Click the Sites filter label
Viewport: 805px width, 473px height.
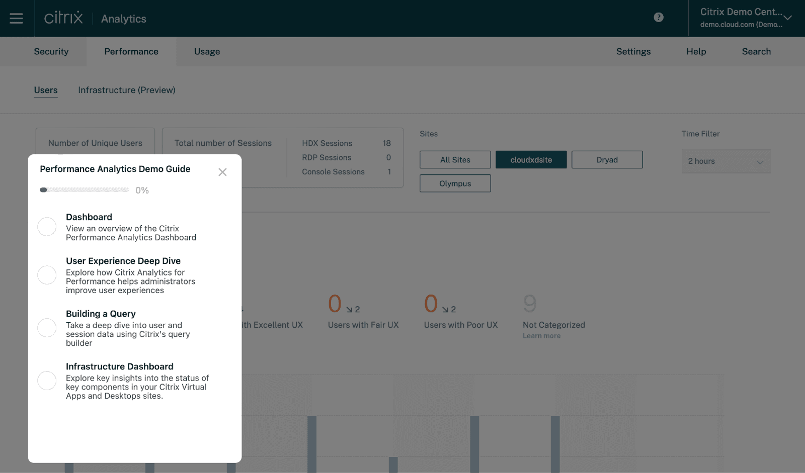point(429,134)
